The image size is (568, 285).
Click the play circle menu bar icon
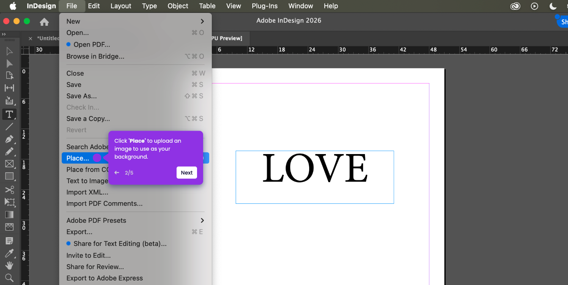pos(535,6)
